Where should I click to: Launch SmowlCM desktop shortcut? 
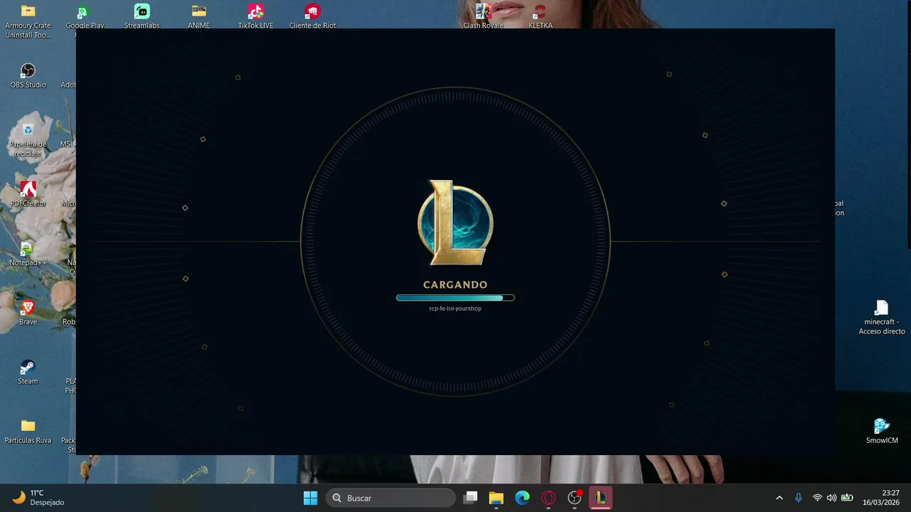[x=882, y=432]
